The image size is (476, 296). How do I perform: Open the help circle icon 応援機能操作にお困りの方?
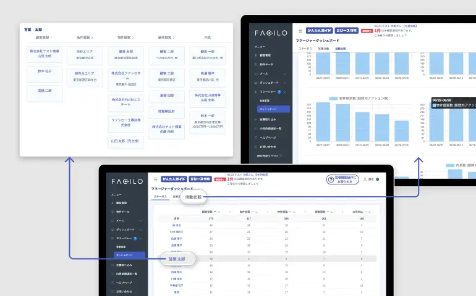(331, 179)
